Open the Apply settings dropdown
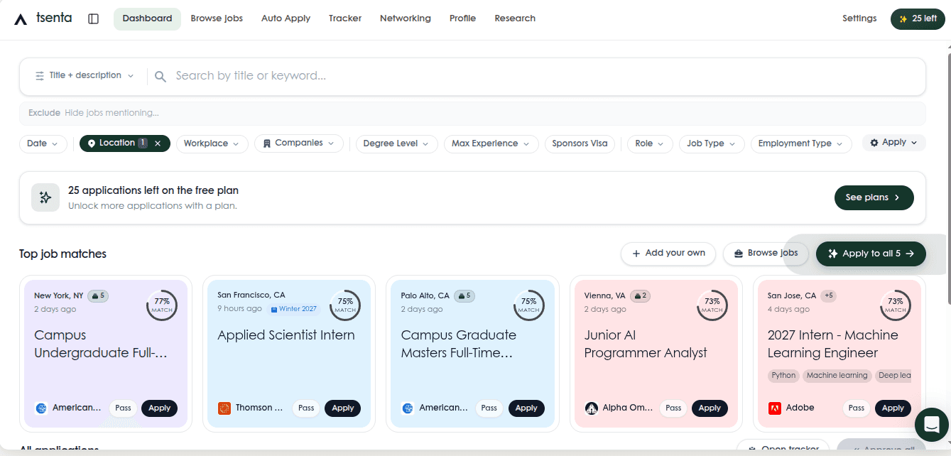 coord(893,143)
